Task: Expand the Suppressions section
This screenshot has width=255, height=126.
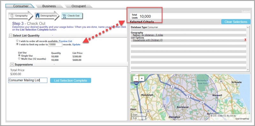Action: (12, 64)
